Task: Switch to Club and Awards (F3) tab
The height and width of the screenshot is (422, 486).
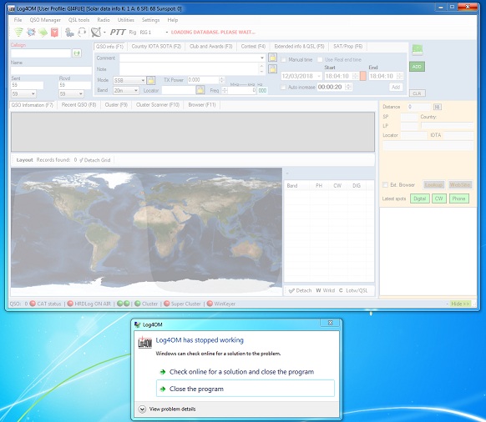Action: pos(210,47)
